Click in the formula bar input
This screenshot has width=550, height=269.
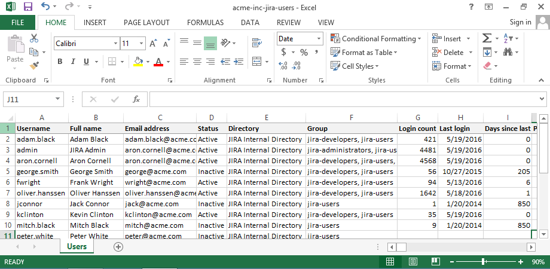pos(343,99)
